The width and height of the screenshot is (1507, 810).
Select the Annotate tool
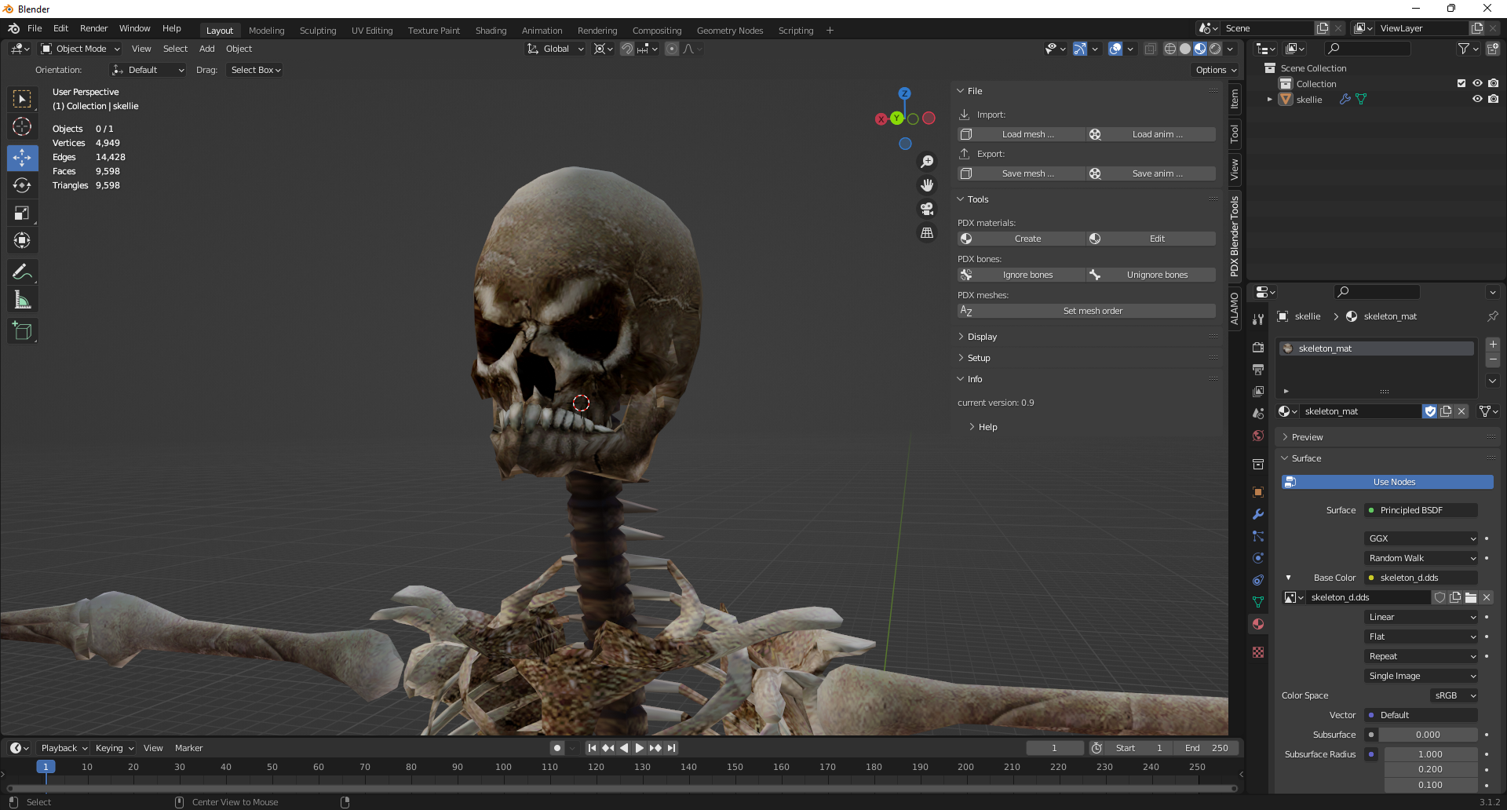click(x=22, y=272)
